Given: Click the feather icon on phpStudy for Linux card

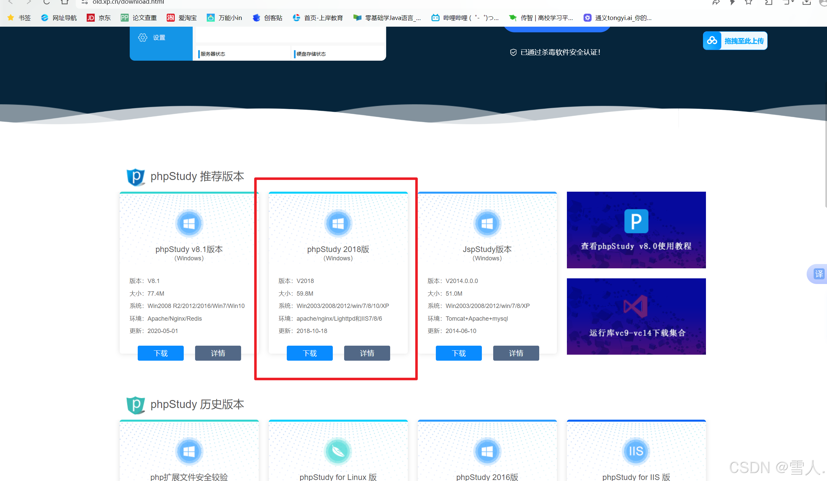Looking at the screenshot, I should pyautogui.click(x=338, y=451).
